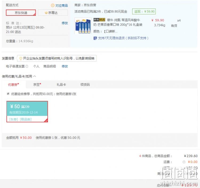Click estimated delivery 预计 12月13日[周五] text
This screenshot has height=188, width=200.
pos(25,30)
